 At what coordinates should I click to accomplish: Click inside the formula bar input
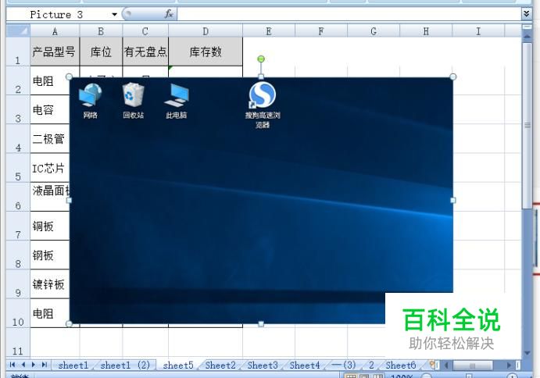pyautogui.click(x=349, y=14)
